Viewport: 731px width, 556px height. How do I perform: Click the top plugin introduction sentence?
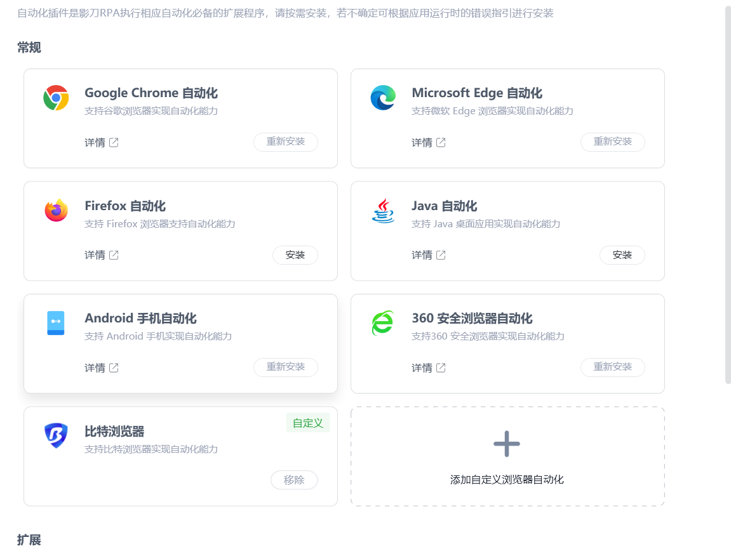285,13
